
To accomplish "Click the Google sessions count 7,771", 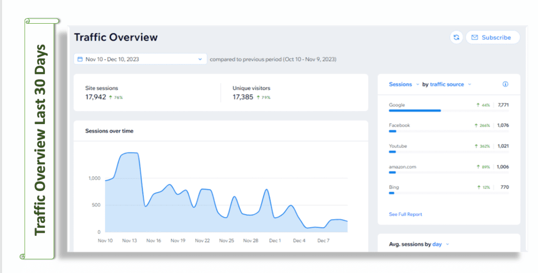I will (x=503, y=105).
